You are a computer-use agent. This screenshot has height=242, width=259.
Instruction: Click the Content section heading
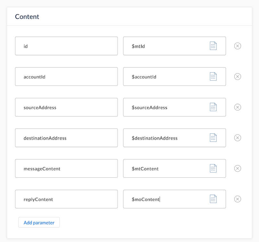(x=27, y=16)
